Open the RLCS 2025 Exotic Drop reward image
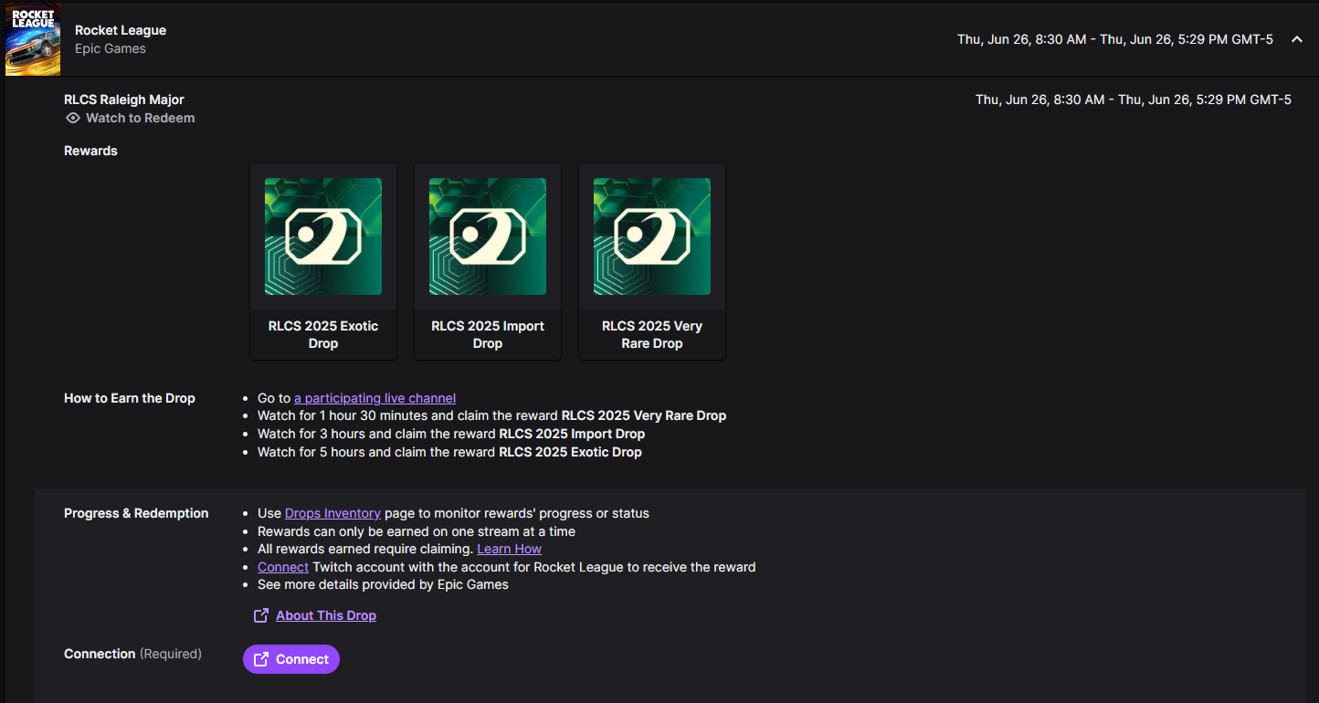Screen dimensions: 1319x703 [x=323, y=236]
